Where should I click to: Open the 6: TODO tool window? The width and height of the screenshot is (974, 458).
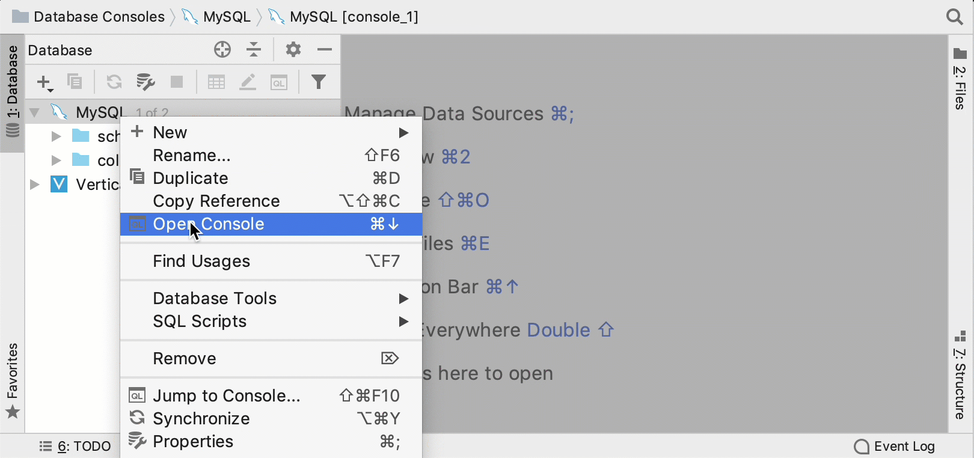pyautogui.click(x=75, y=447)
